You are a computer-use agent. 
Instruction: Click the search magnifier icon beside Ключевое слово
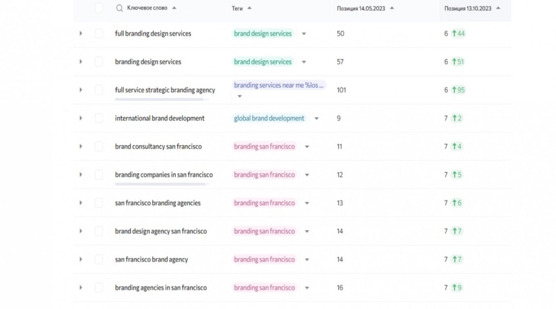(x=119, y=8)
